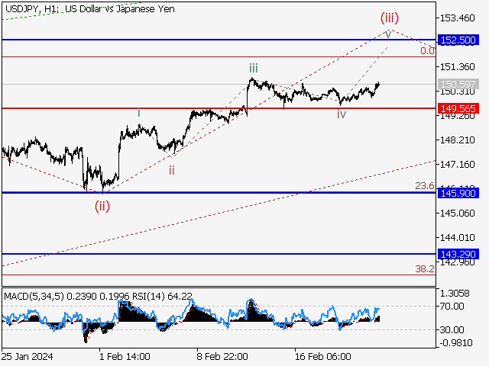489x366 pixels.
Task: Click the 153.460 price axis value
Action: click(x=457, y=18)
